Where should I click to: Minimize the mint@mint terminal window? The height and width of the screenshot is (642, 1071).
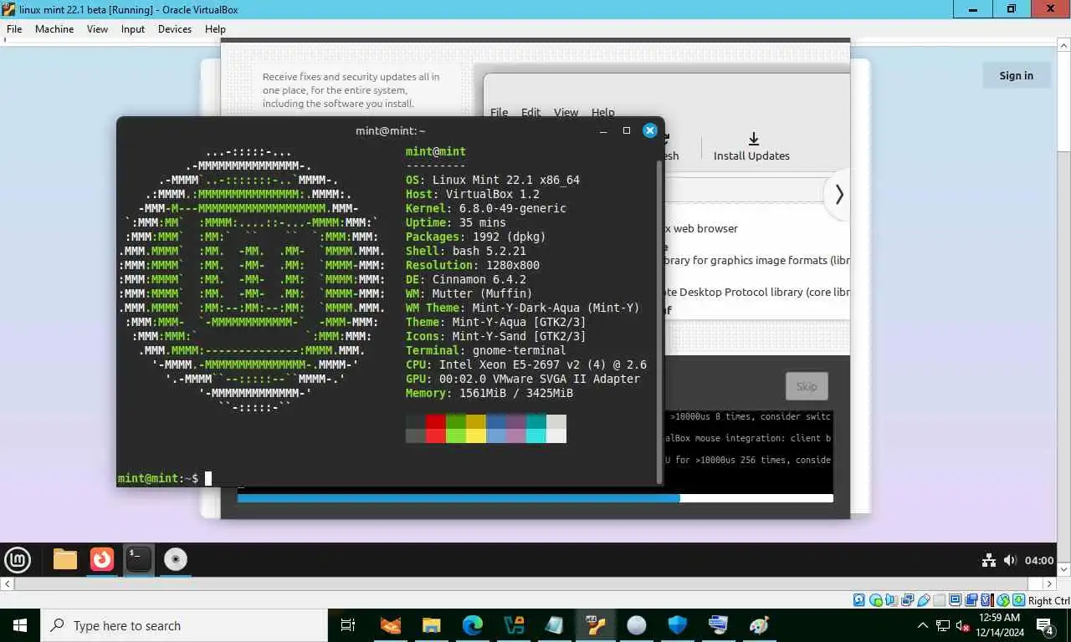tap(603, 130)
